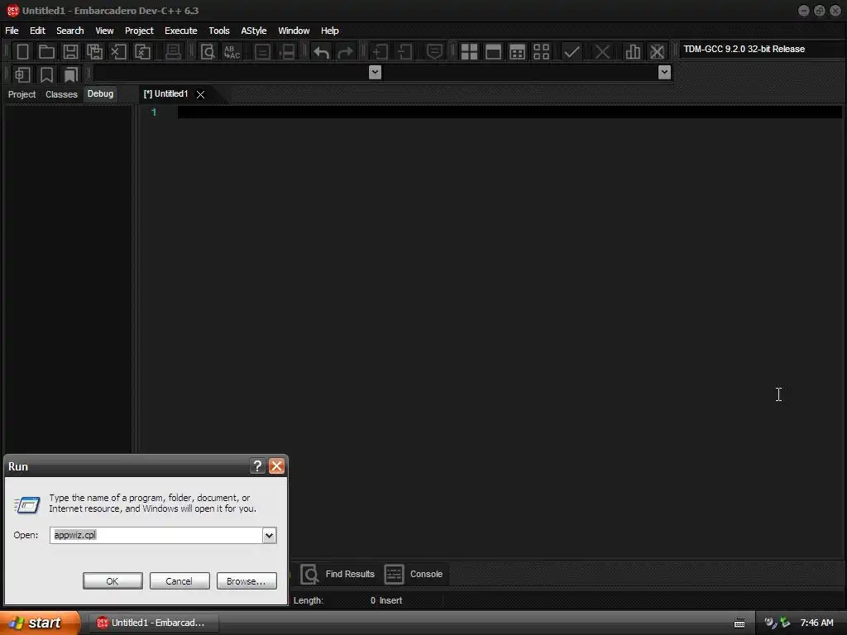Open Replace using AB-AC toolbar icon

pyautogui.click(x=232, y=52)
